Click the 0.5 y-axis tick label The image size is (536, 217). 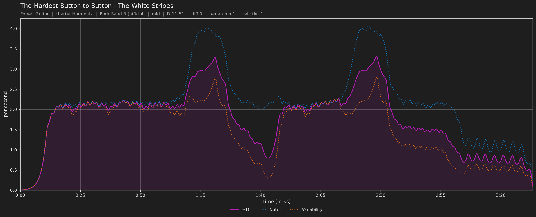point(14,170)
